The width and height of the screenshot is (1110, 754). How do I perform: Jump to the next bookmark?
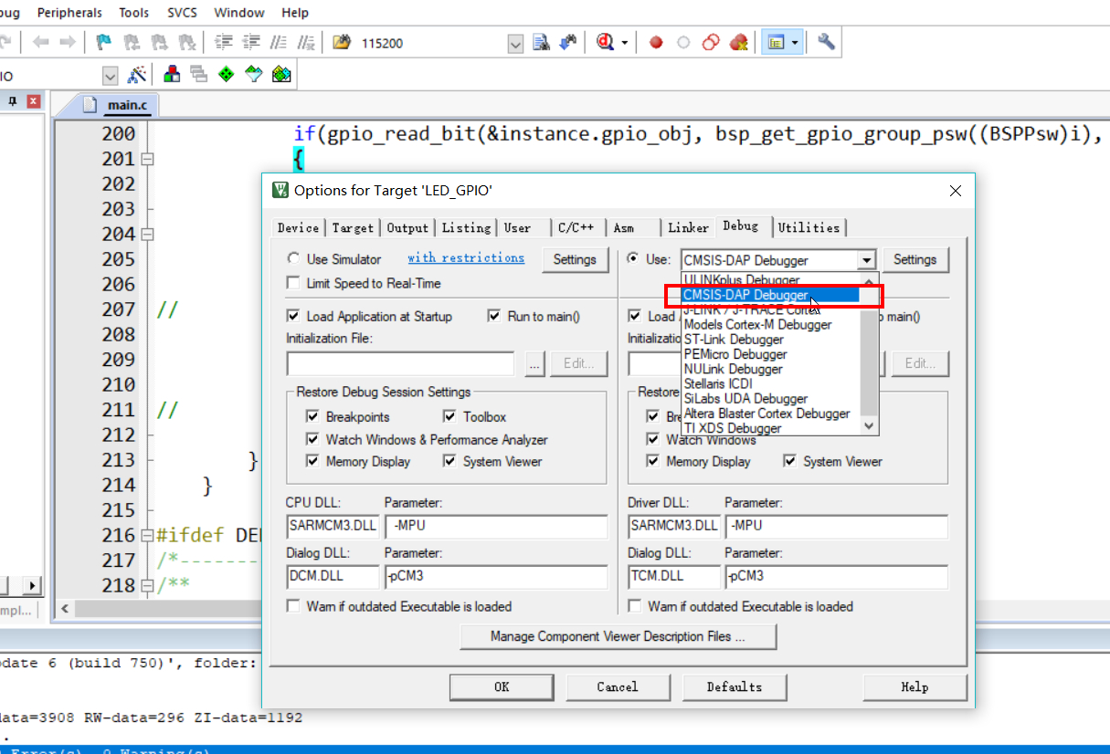point(159,43)
